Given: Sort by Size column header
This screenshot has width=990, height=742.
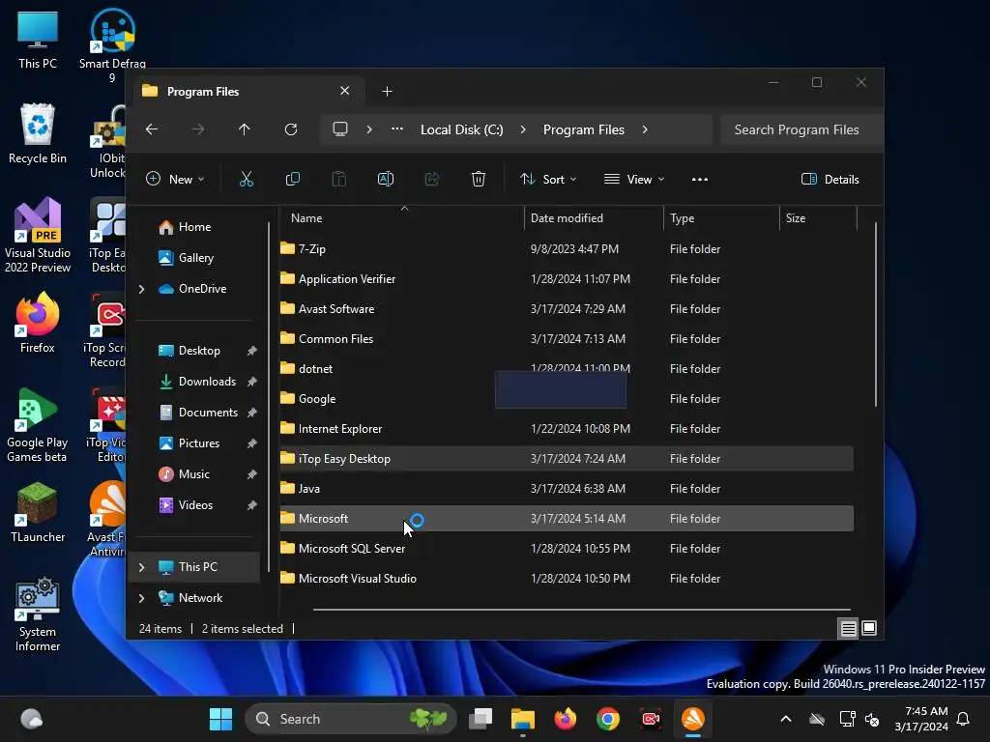Looking at the screenshot, I should pyautogui.click(x=818, y=218).
